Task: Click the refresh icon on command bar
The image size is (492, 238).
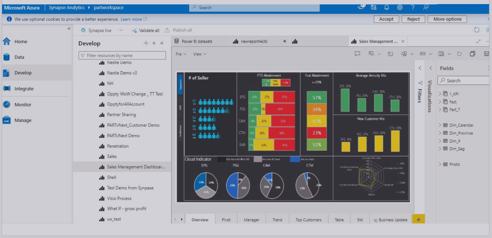Action: pos(476,30)
